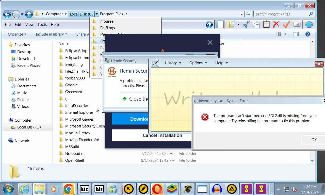Open the Include in library dropdown
This screenshot has width=325, height=195.
[51, 34]
